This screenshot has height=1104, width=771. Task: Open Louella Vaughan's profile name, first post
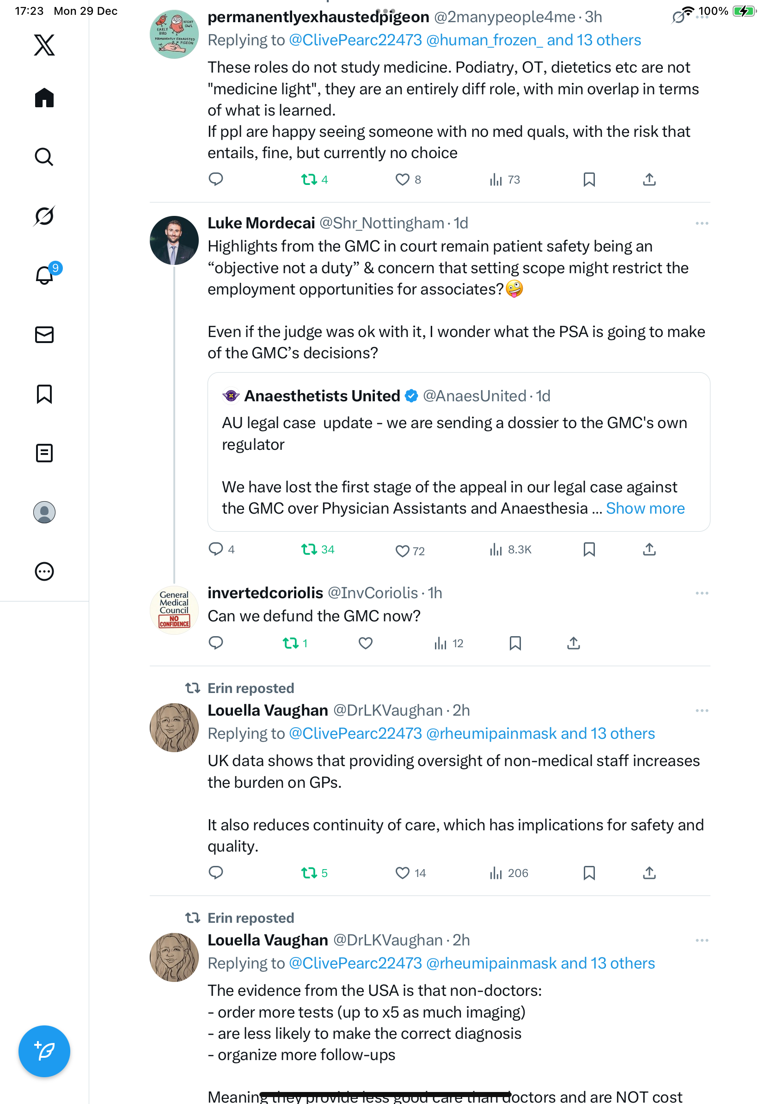click(x=268, y=710)
